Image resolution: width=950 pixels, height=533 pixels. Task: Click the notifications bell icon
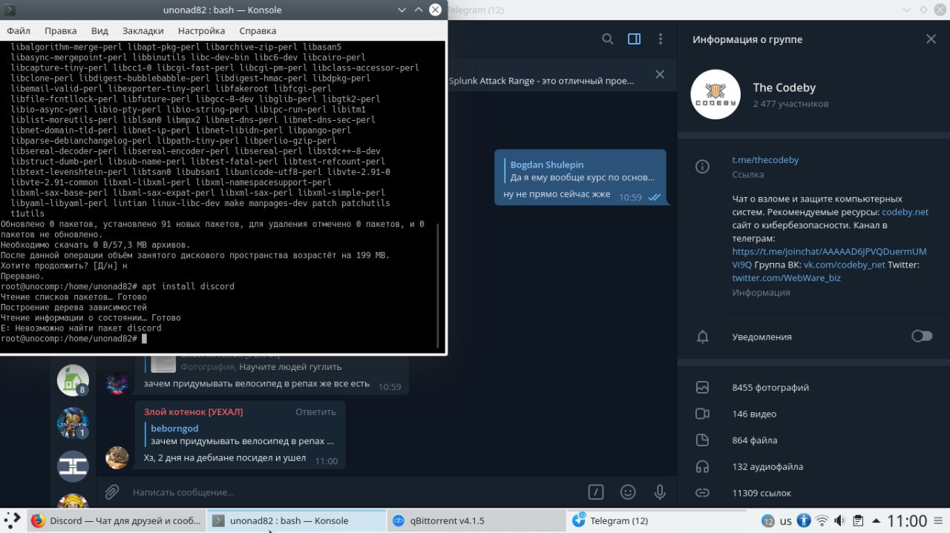pos(702,337)
